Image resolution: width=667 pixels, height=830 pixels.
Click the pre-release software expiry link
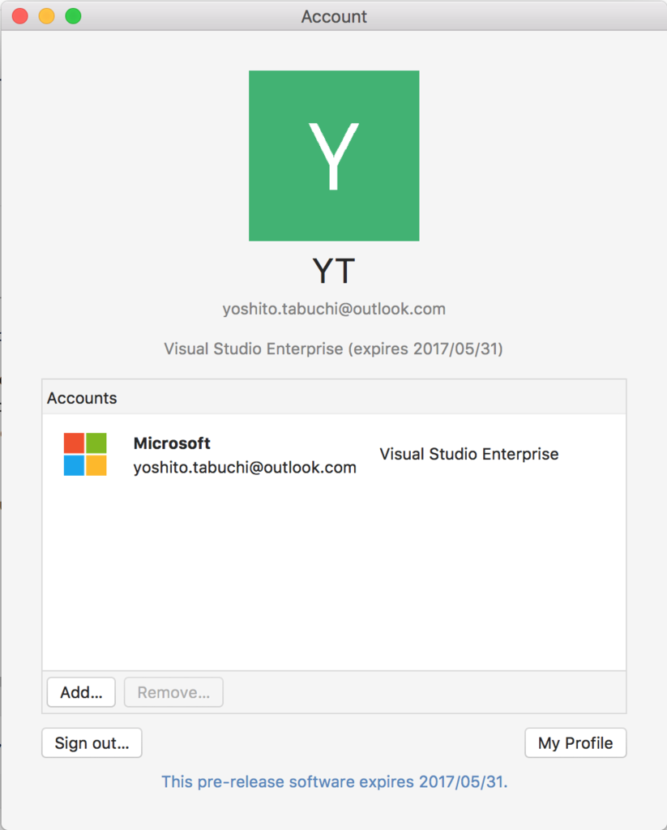pos(334,782)
